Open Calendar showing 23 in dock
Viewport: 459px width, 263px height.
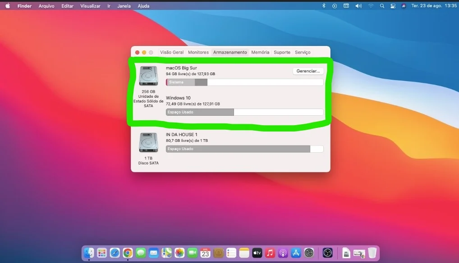[205, 253]
